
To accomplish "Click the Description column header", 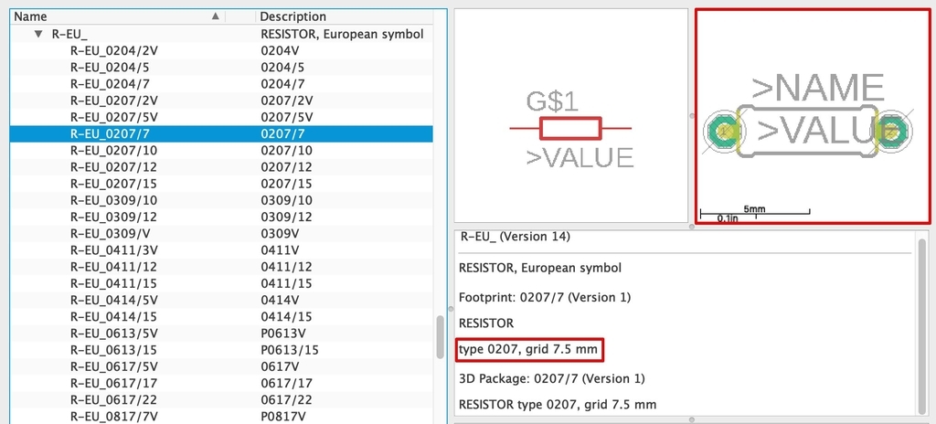I will 345,16.
